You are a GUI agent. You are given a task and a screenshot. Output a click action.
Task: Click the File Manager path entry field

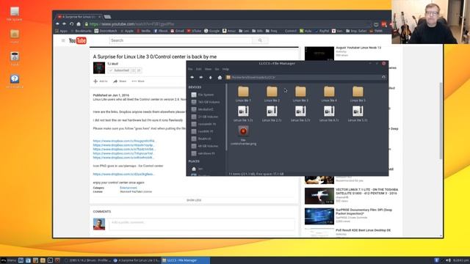click(303, 77)
